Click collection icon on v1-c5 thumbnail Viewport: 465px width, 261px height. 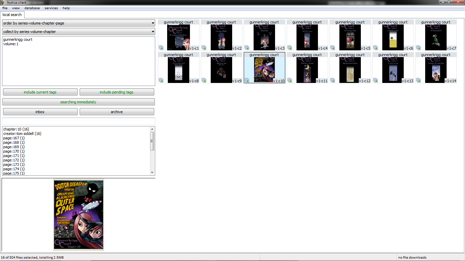[333, 48]
